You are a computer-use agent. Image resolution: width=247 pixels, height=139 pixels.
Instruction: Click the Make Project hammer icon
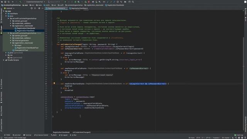(20, 2)
